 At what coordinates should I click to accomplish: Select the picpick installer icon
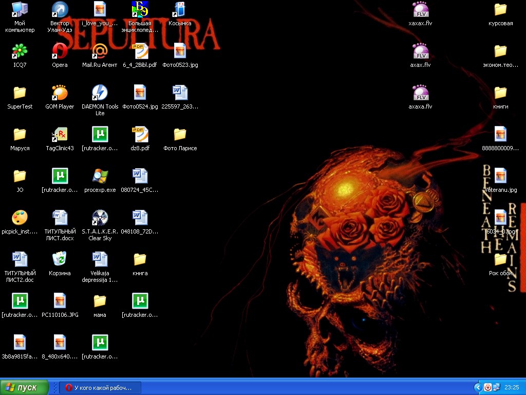[20, 218]
